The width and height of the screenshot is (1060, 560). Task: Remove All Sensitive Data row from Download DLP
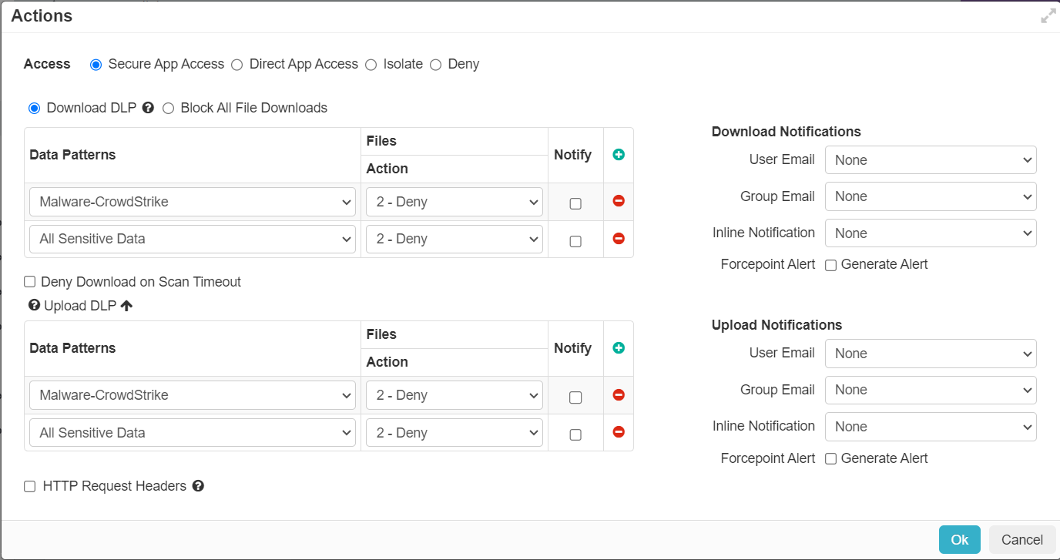(618, 239)
